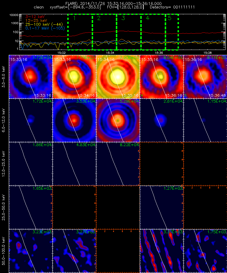Image resolution: width=227 pixels, height=273 pixels.
Task: Click the orange 12-25 keV legend entry
Action: [36, 21]
